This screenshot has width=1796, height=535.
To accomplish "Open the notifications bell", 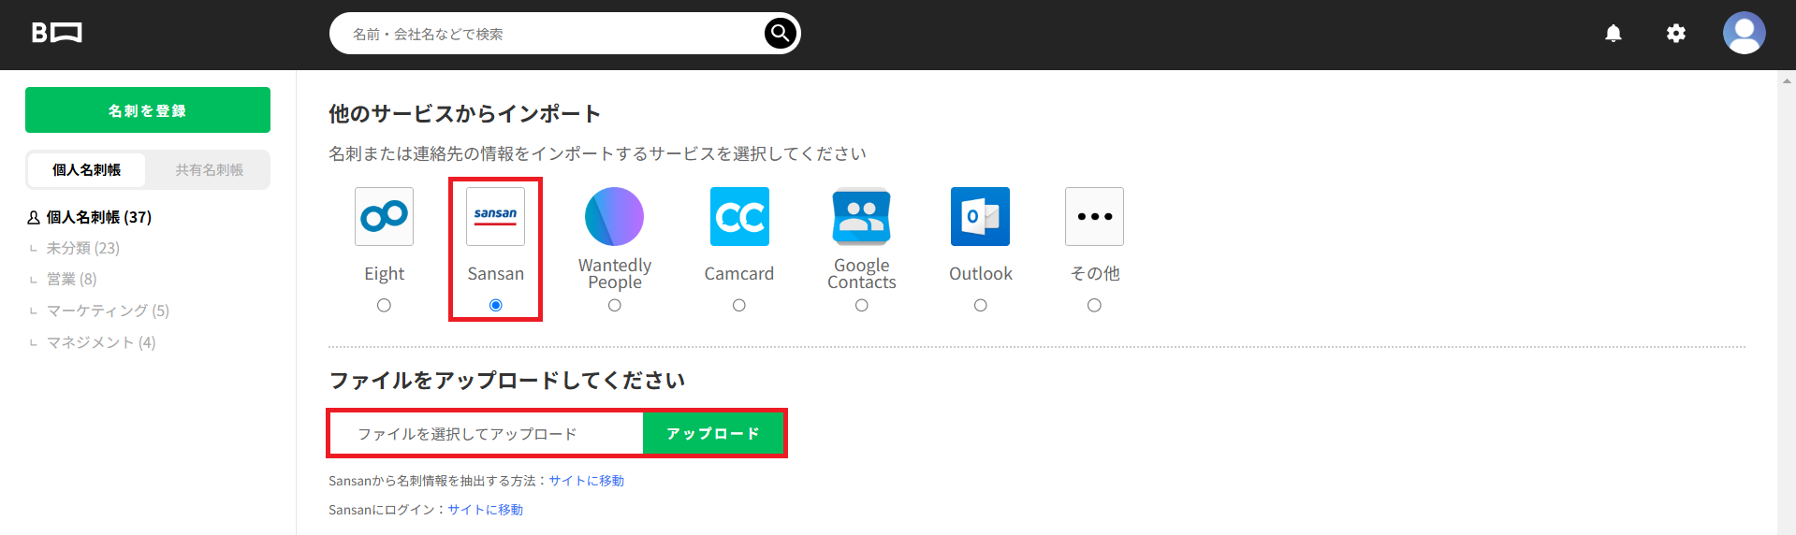I will click(1613, 34).
